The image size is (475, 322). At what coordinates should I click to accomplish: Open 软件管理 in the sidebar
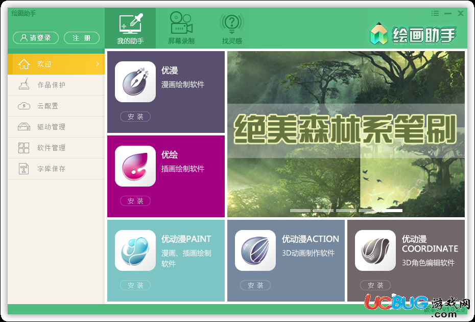[56, 148]
